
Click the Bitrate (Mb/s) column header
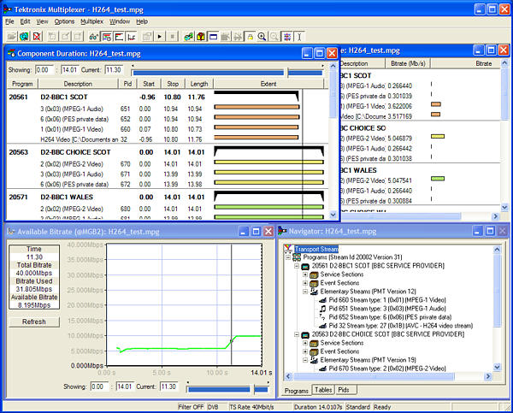pyautogui.click(x=408, y=63)
